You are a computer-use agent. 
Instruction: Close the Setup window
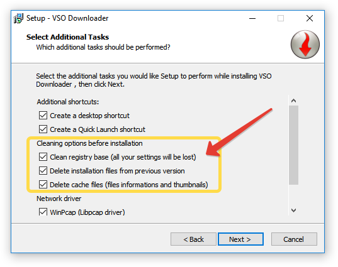tap(310, 18)
